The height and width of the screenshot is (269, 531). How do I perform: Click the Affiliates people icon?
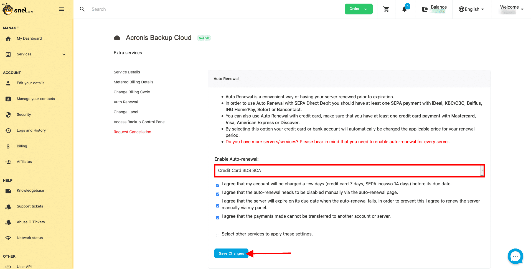click(x=8, y=162)
